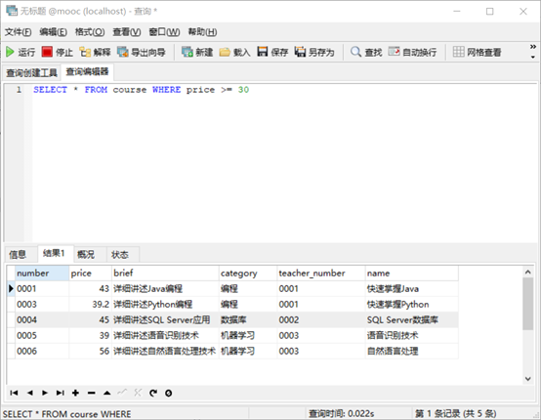Viewport: 541px width, 420px height.
Task: Go to the last record navigation button
Action: click(61, 393)
